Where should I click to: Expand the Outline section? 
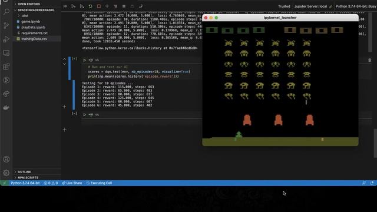click(37, 172)
